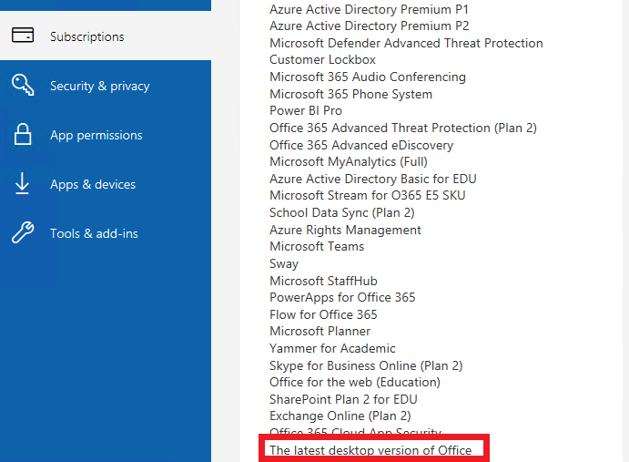The image size is (629, 462).
Task: Click the Apps & devices download icon
Action: pos(22,183)
